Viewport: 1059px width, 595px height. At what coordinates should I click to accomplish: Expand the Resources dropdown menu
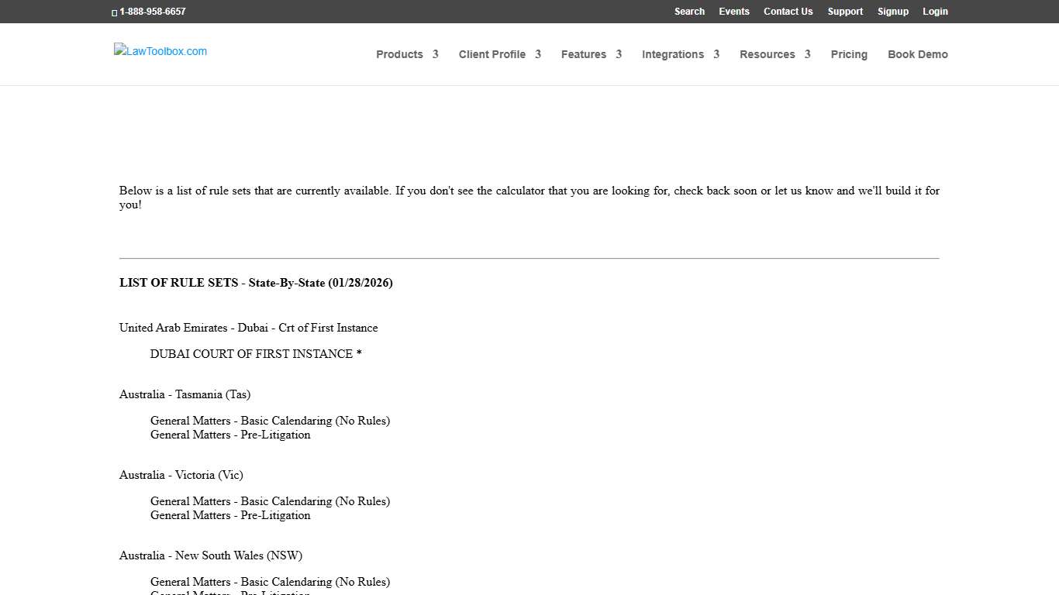pos(774,54)
